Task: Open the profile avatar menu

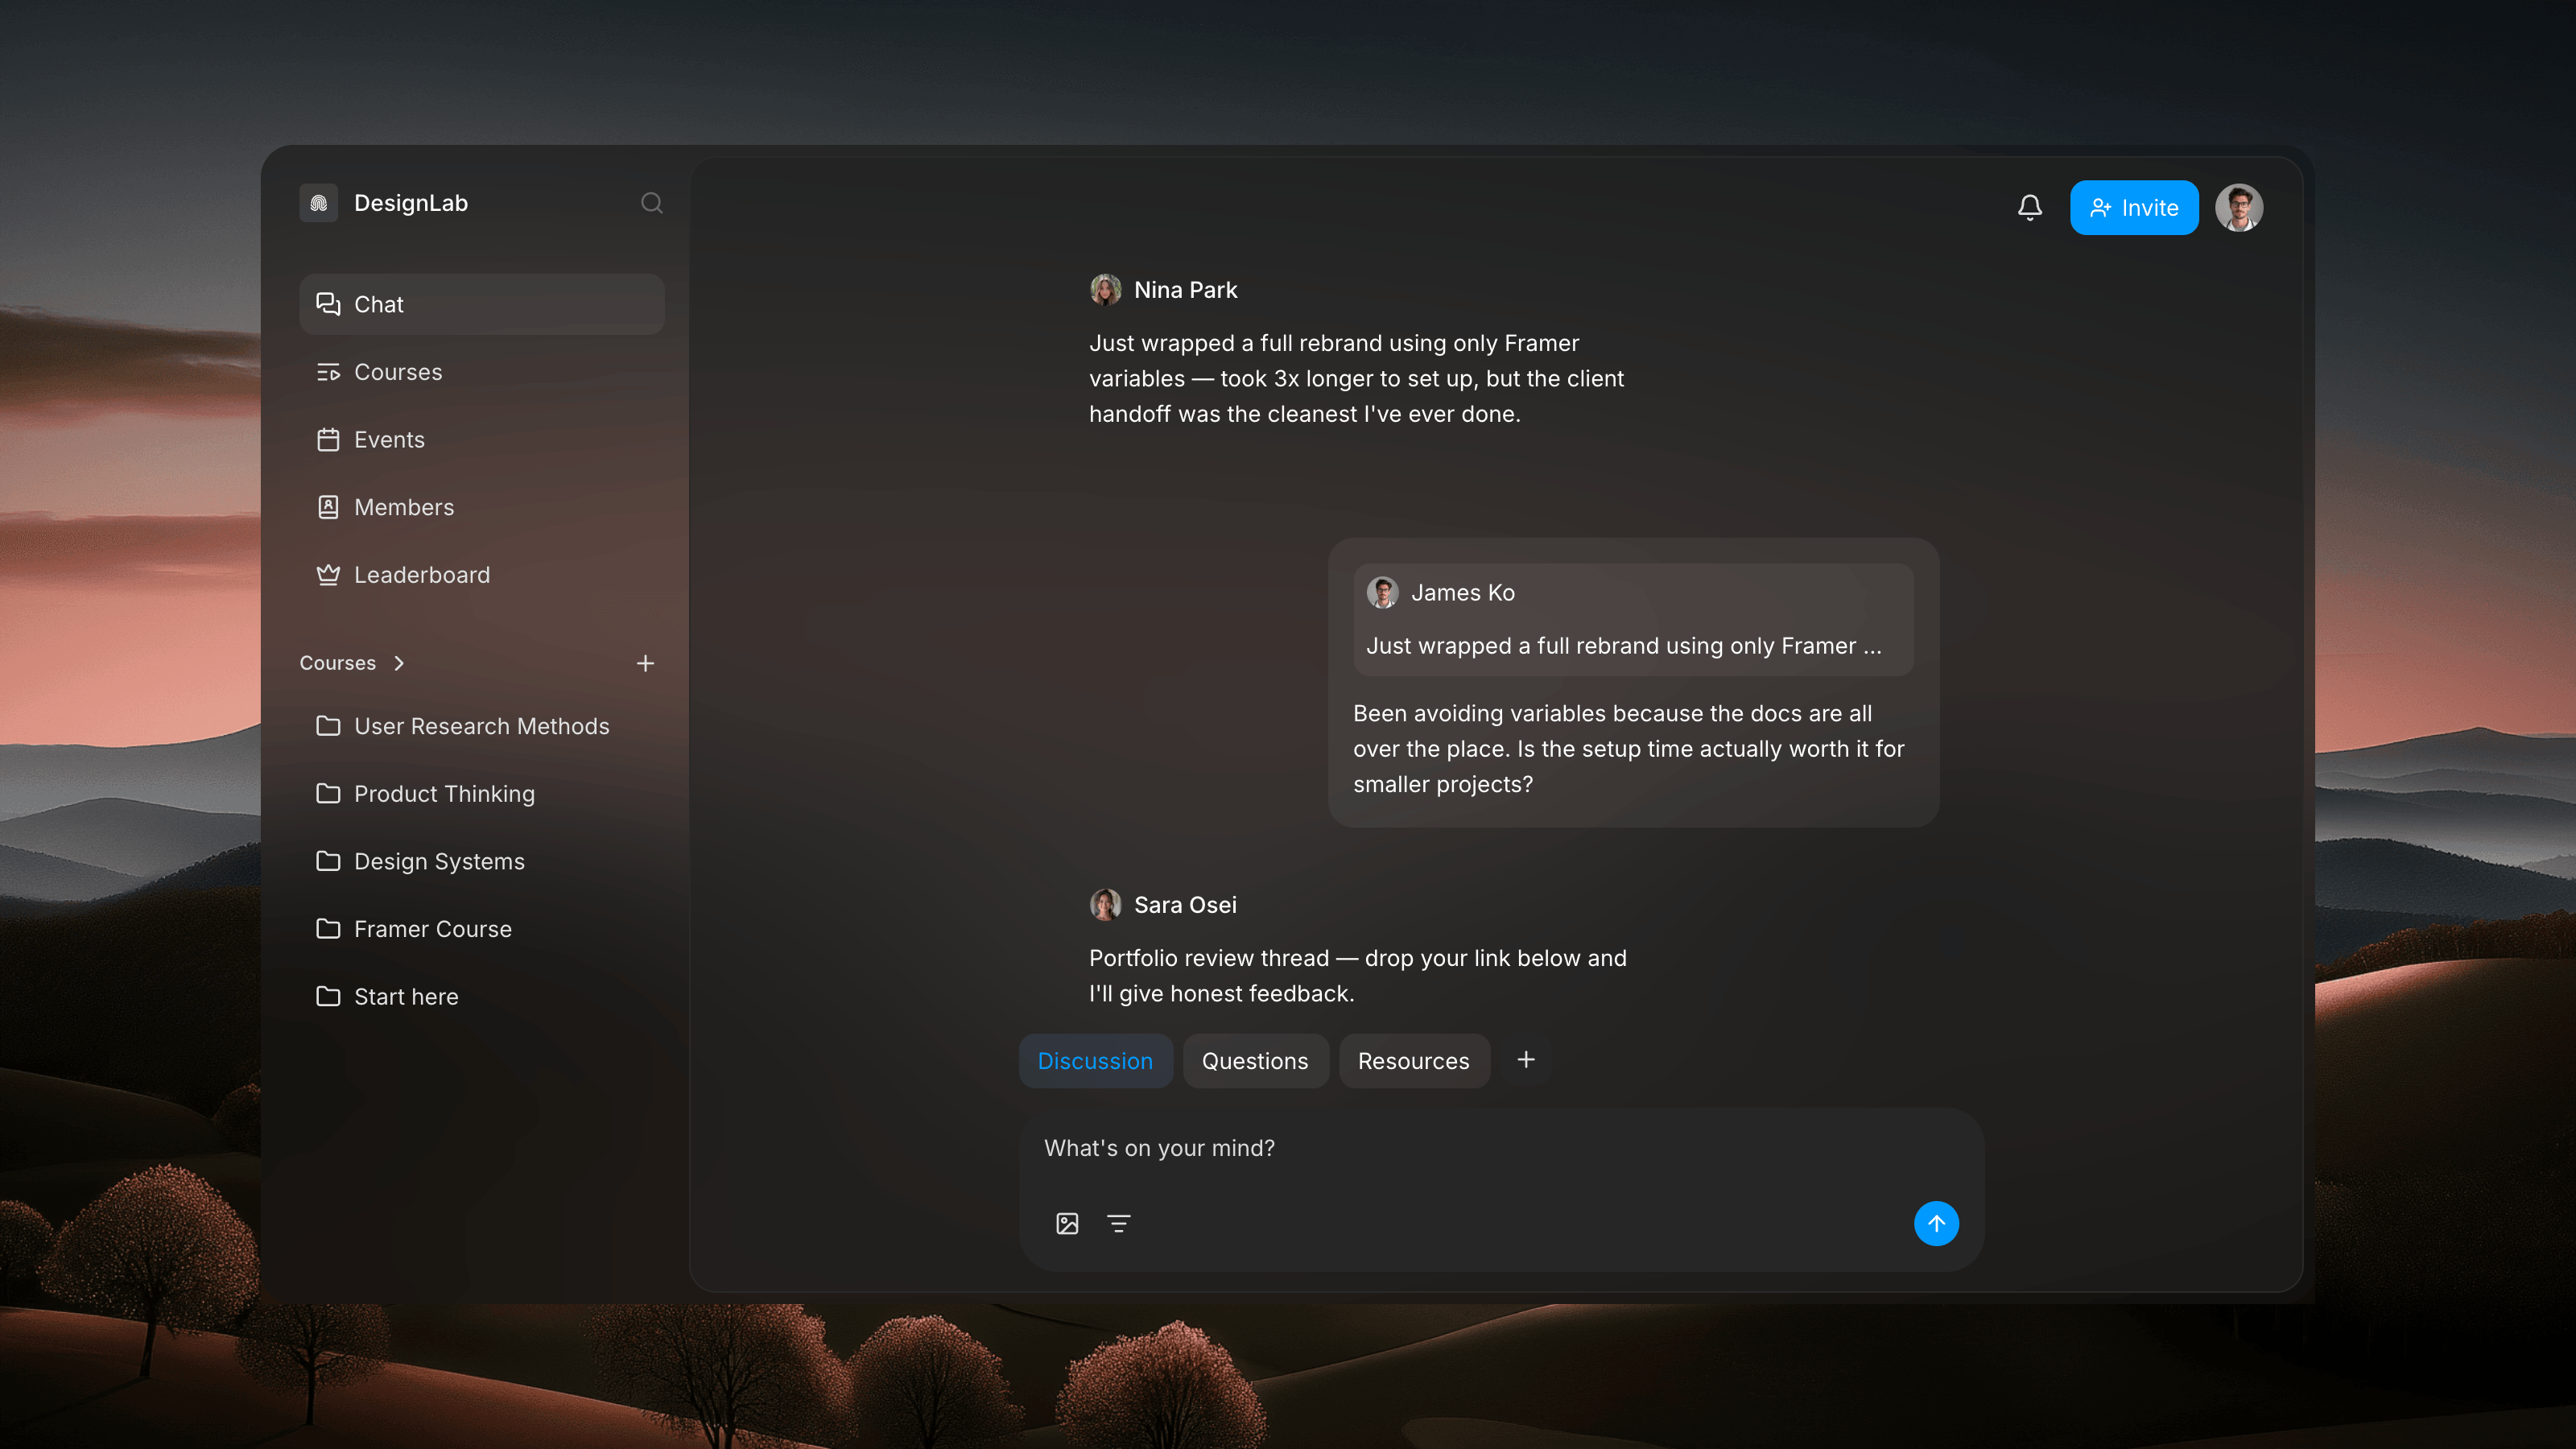Action: (x=2239, y=207)
